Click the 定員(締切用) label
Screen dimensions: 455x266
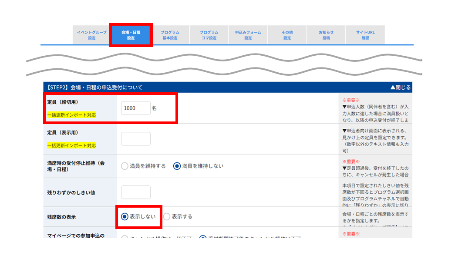point(63,102)
